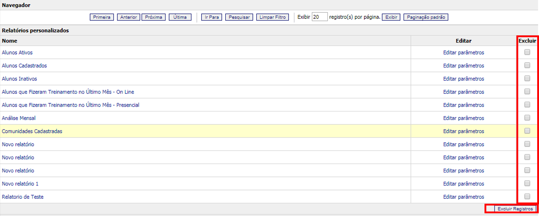Reset with Paginação padrão button
The height and width of the screenshot is (216, 539).
(x=426, y=17)
